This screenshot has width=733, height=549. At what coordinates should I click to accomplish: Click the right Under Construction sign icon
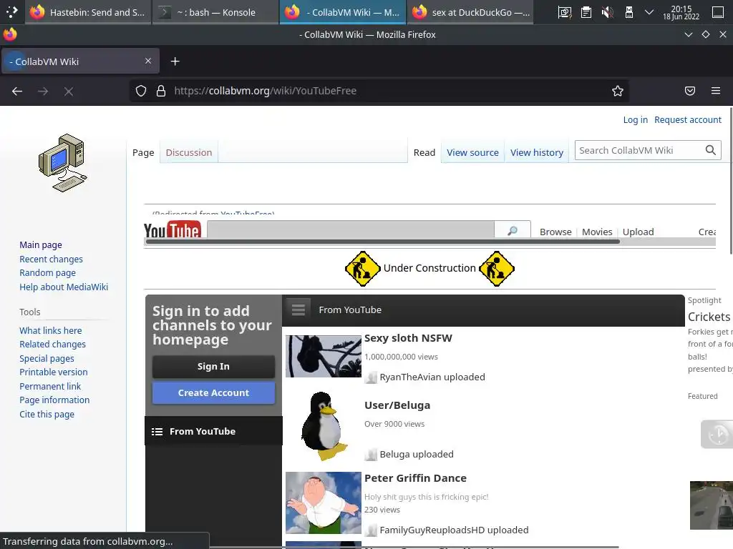click(x=497, y=269)
